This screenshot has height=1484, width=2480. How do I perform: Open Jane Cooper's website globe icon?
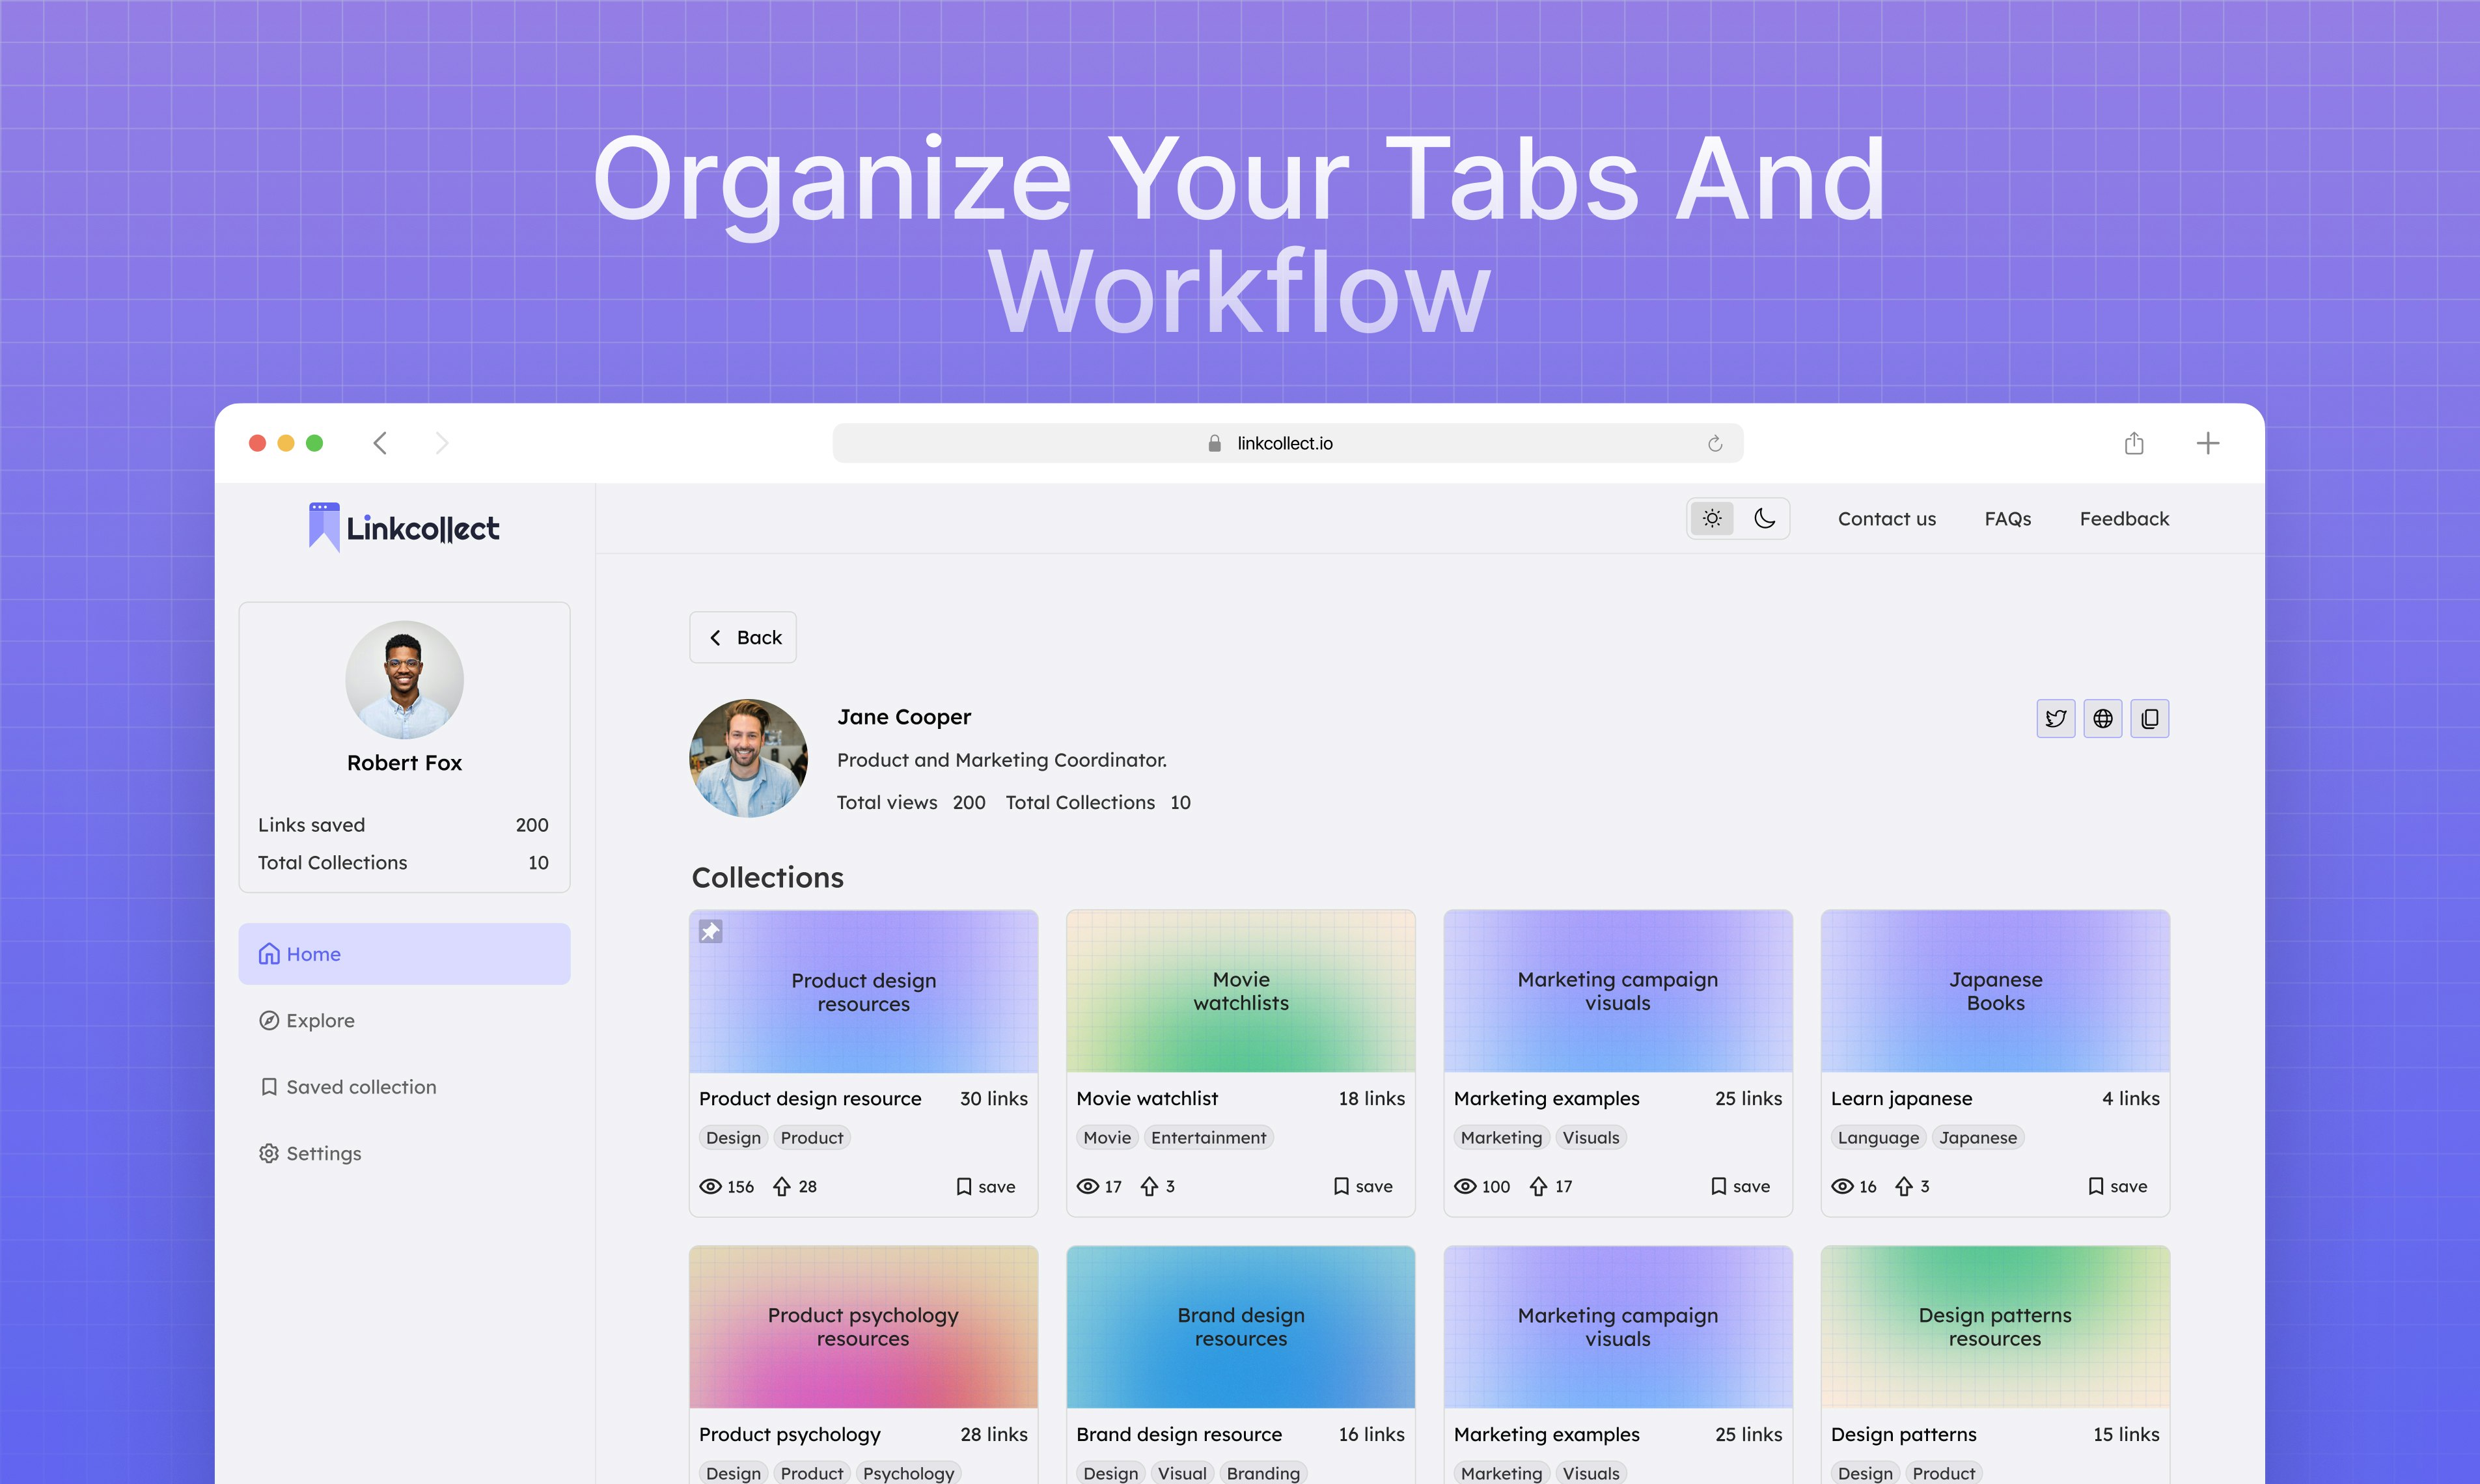point(2103,718)
